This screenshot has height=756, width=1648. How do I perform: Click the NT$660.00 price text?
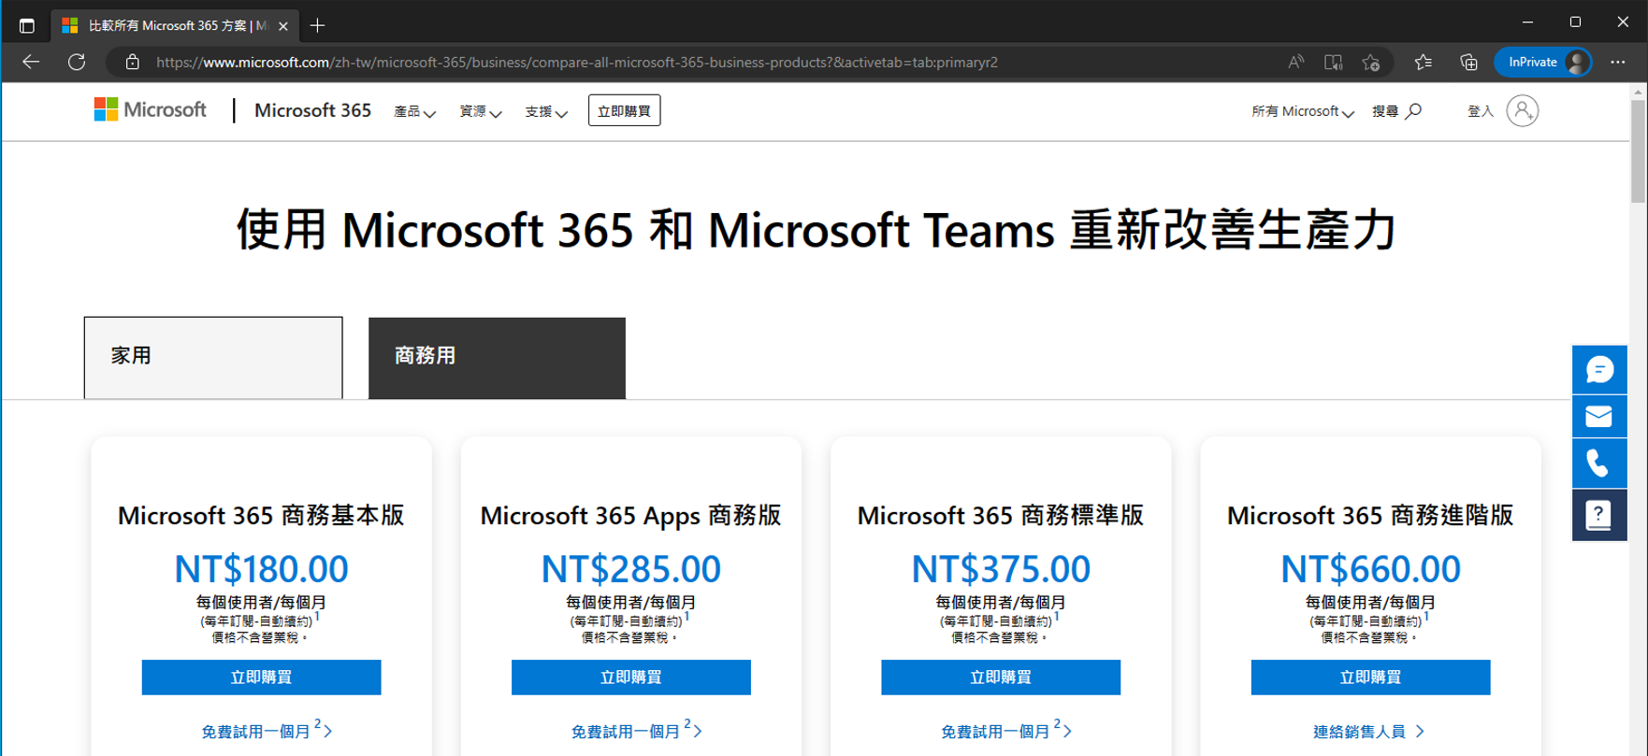click(x=1370, y=569)
